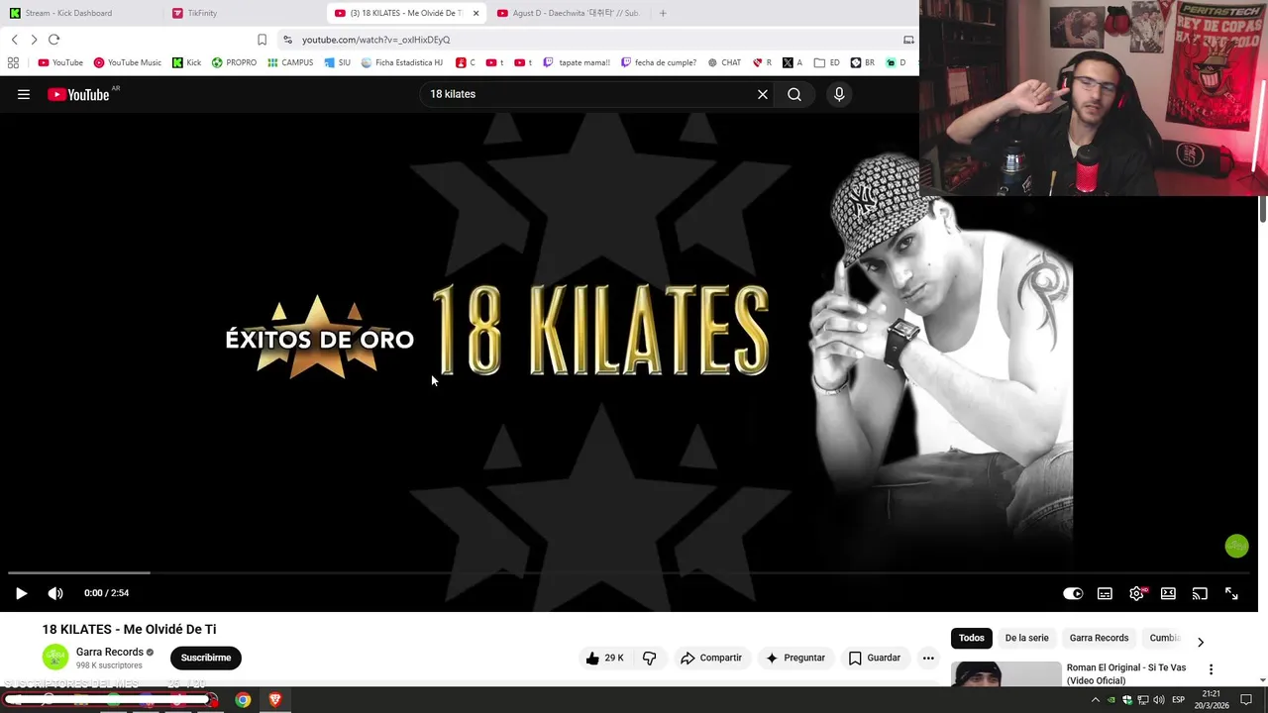Enter fullscreen mode in the player
The height and width of the screenshot is (713, 1268).
1231,593
